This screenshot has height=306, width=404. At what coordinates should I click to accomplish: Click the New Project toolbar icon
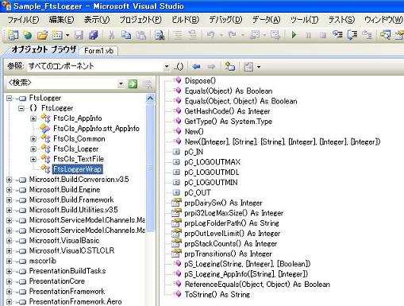coord(13,35)
